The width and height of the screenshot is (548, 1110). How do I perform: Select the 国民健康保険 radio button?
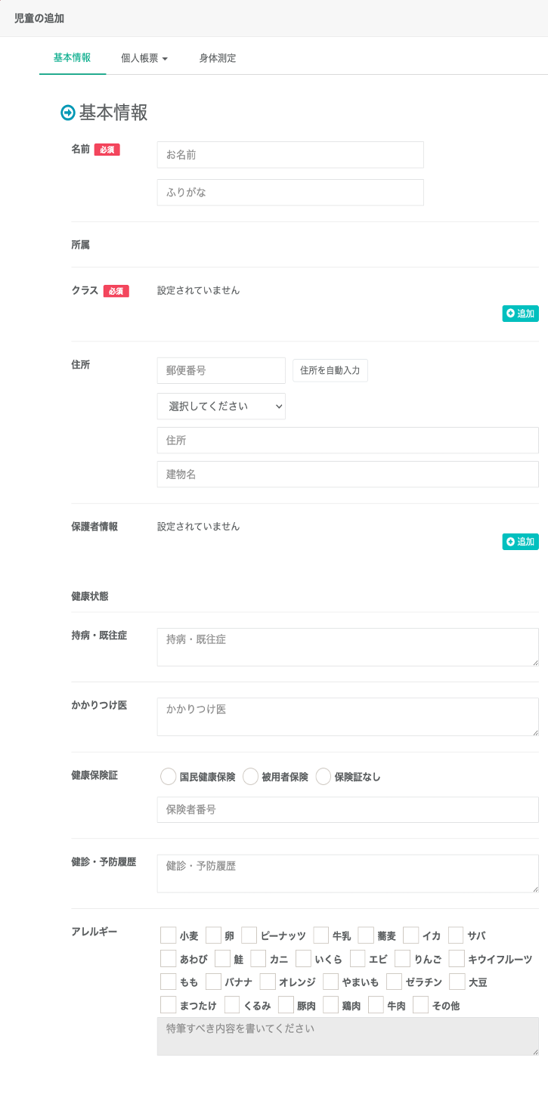pos(169,777)
